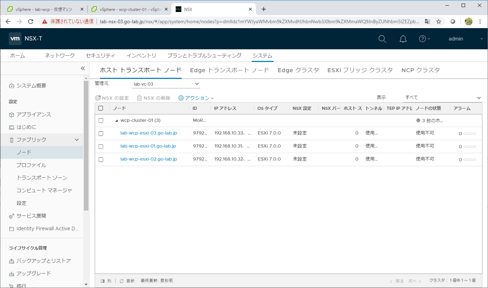This screenshot has width=488, height=288.
Task: Open the ネットワーク top menu
Action: tap(60, 56)
